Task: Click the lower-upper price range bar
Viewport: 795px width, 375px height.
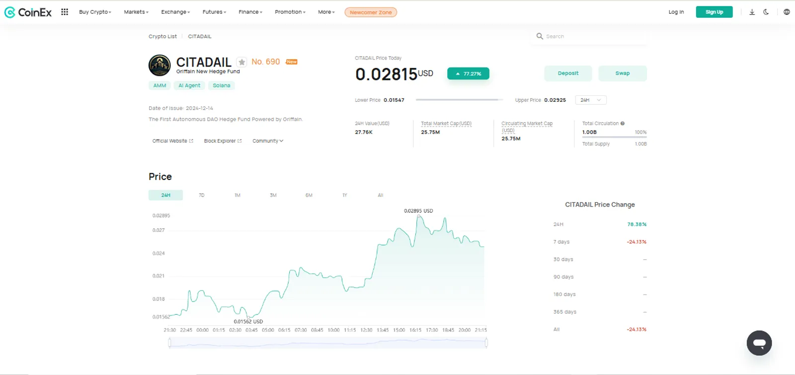Action: point(459,100)
